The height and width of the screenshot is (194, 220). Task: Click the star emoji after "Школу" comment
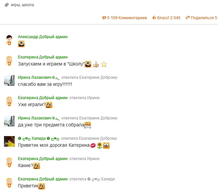tap(104, 64)
